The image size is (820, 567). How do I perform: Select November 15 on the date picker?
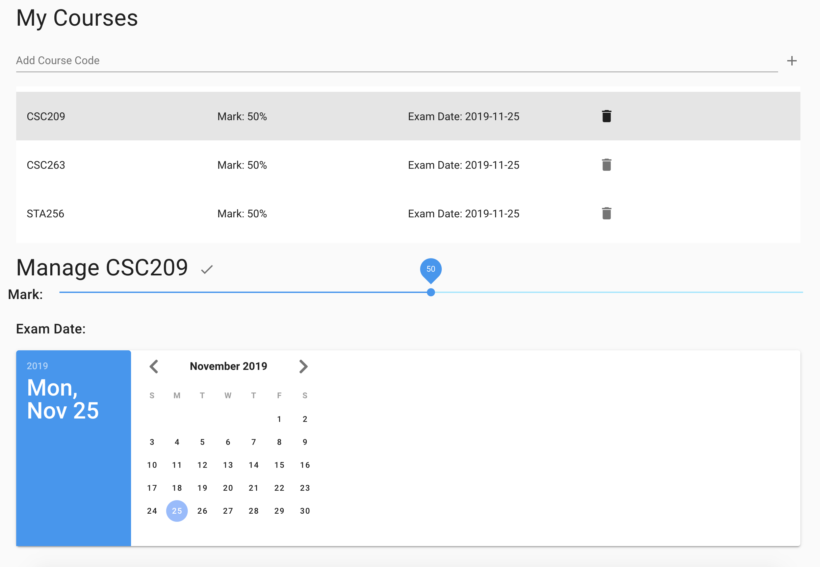[x=279, y=465]
